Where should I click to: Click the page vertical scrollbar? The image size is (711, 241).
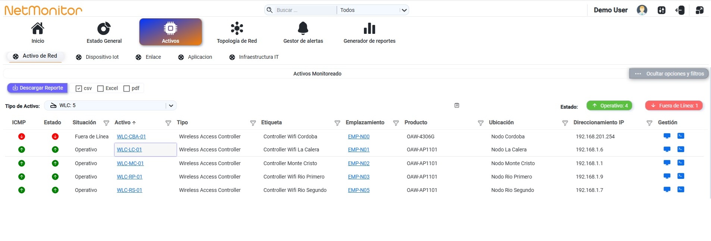tap(710, 133)
